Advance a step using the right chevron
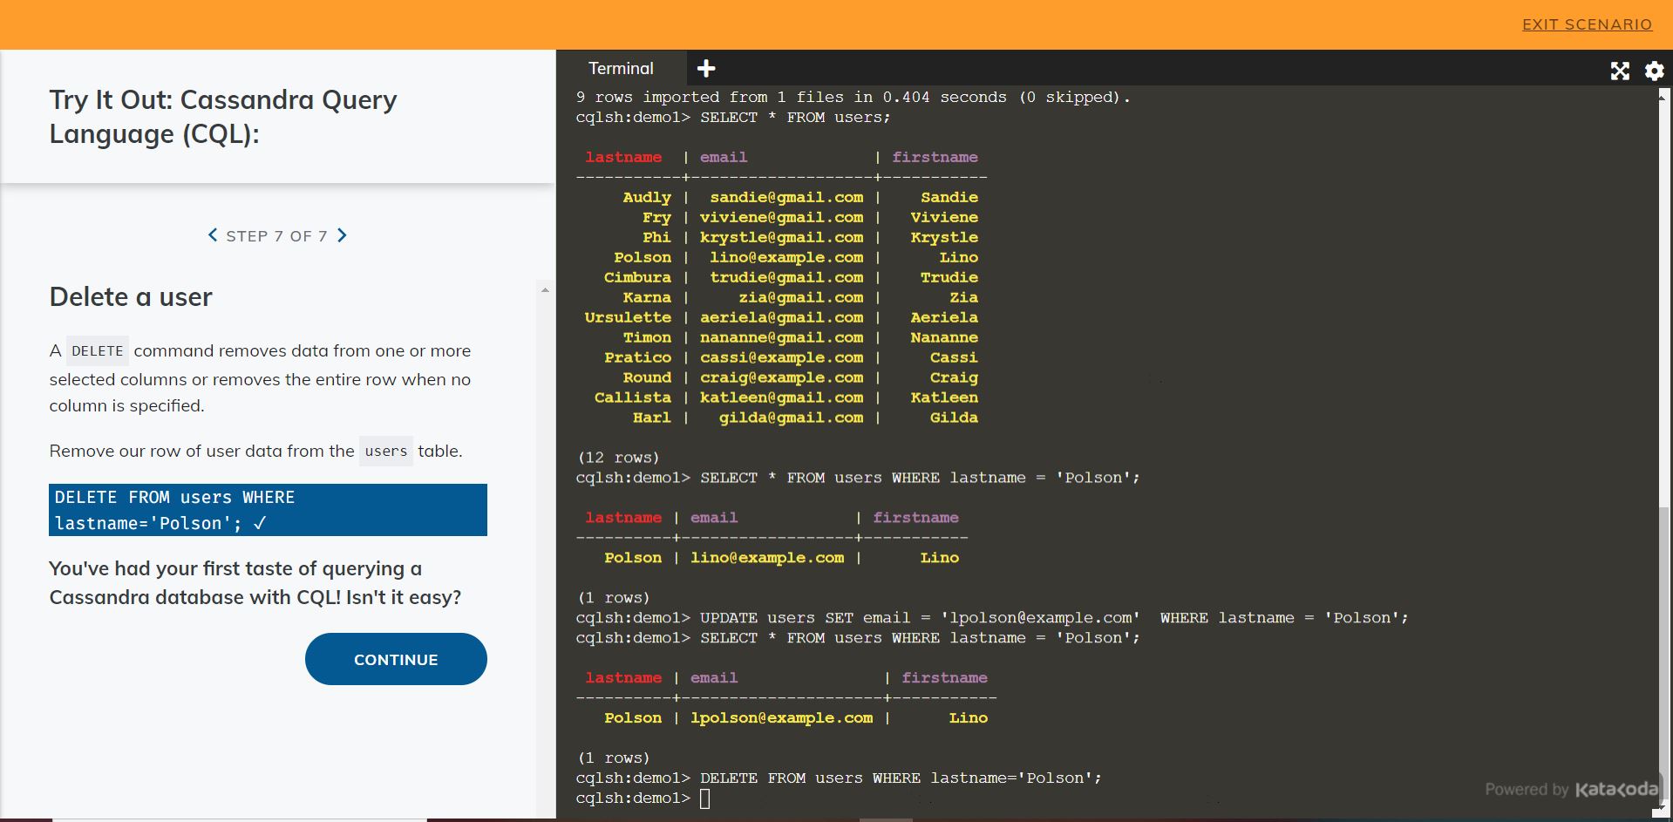1673x822 pixels. (x=342, y=235)
